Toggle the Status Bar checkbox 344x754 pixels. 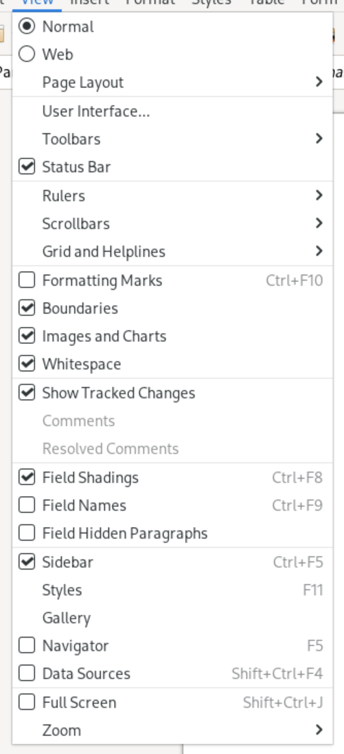(x=26, y=167)
